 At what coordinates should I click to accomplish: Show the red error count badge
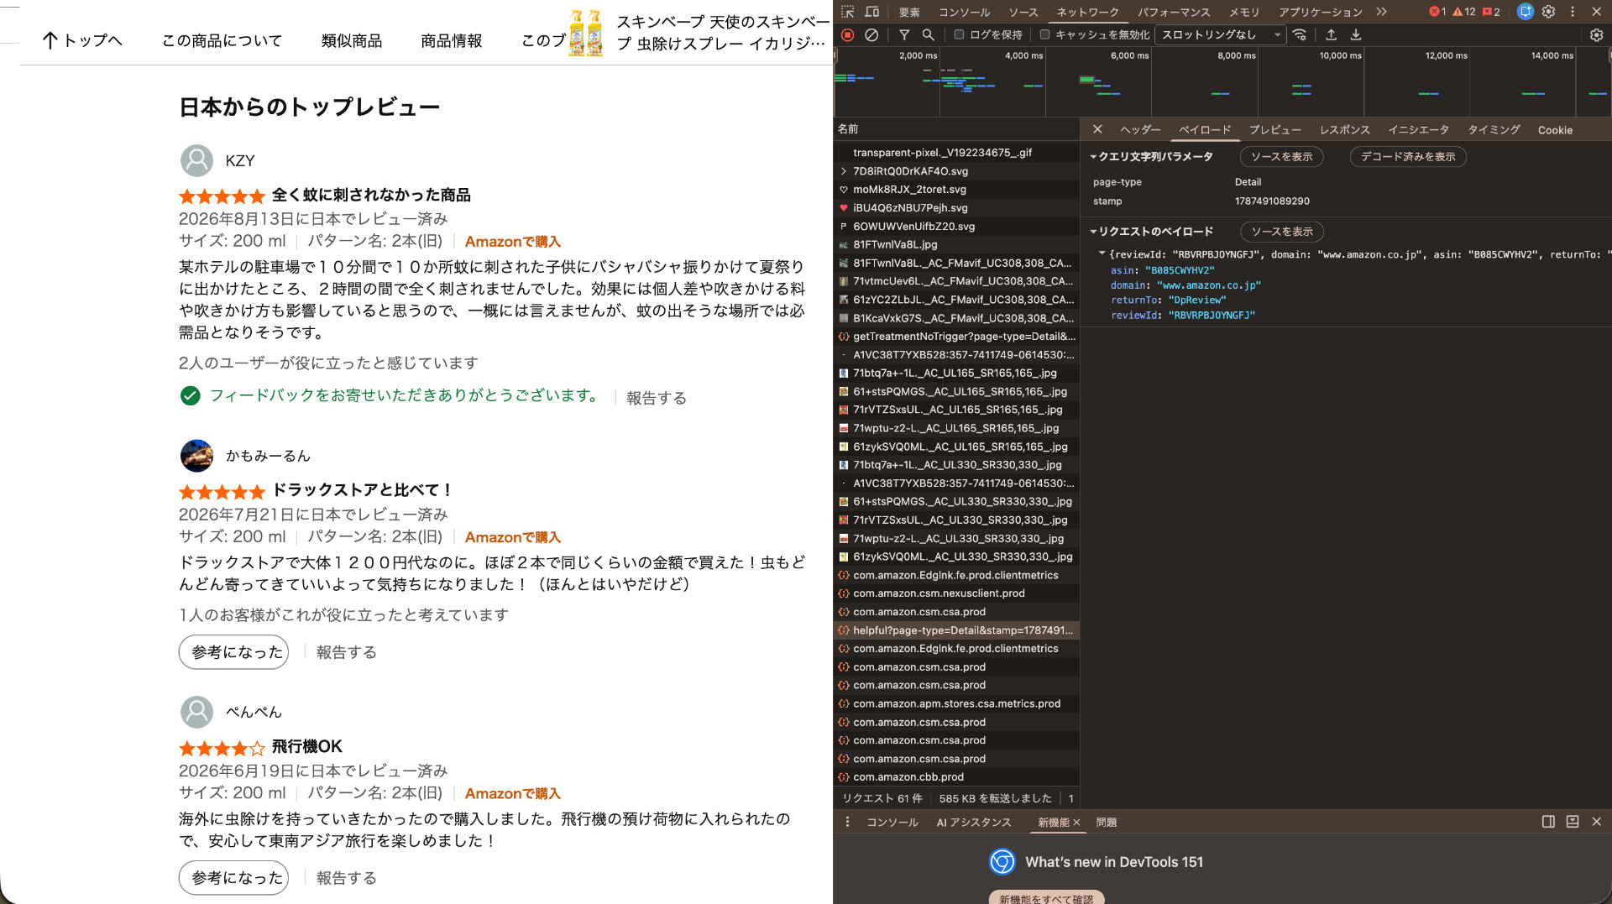pyautogui.click(x=1437, y=12)
